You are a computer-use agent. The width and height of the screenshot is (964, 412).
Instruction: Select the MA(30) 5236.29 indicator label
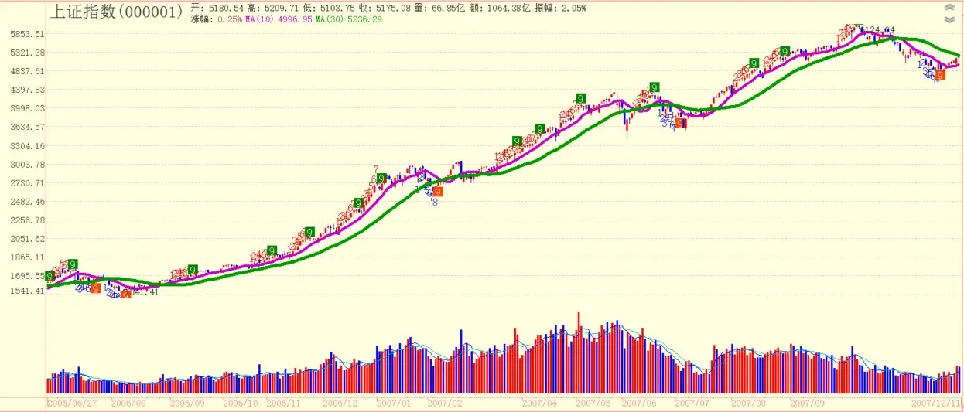[348, 19]
